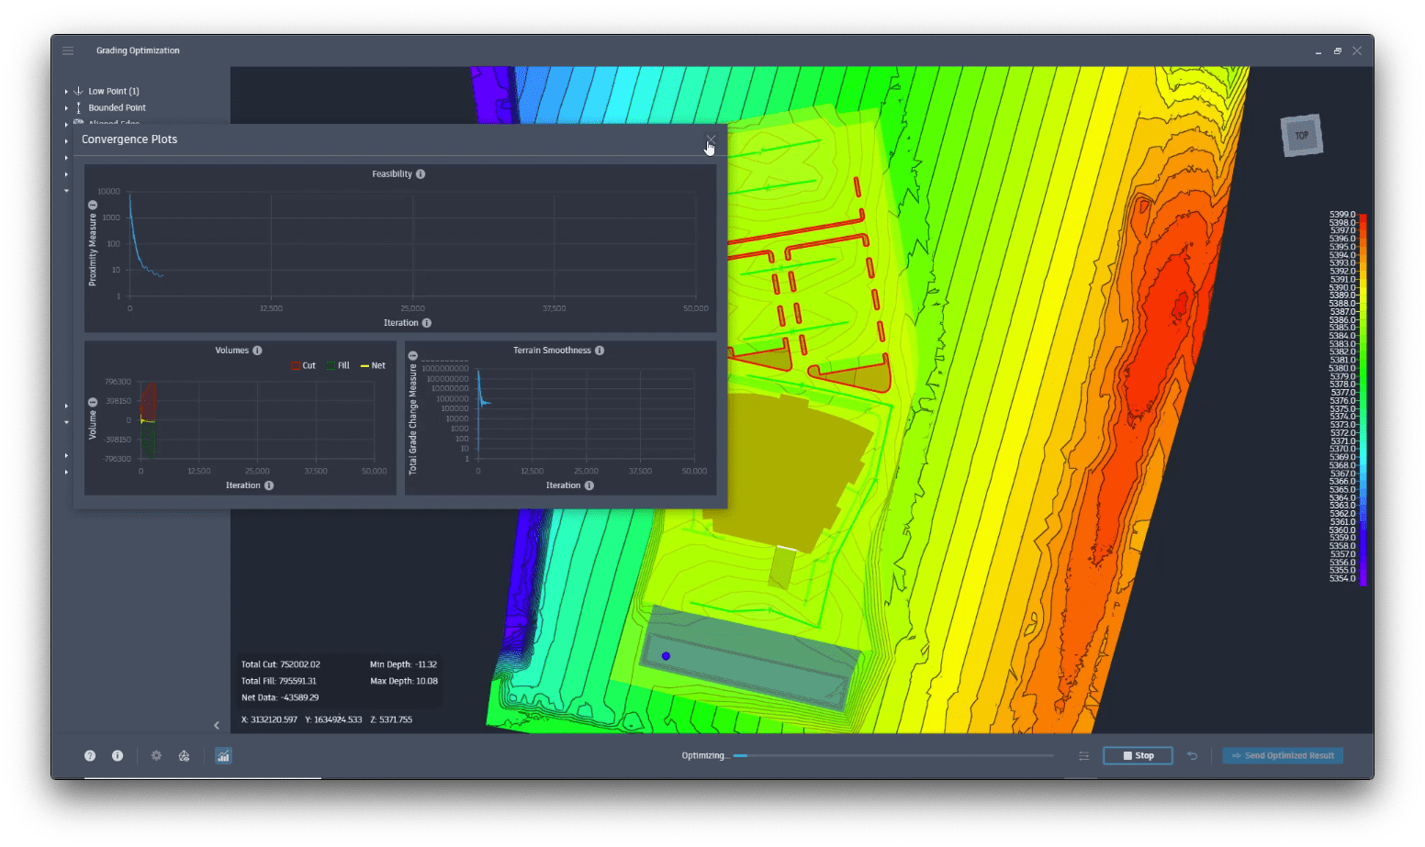Toggle the Net series in Volumes legend

coord(373,366)
